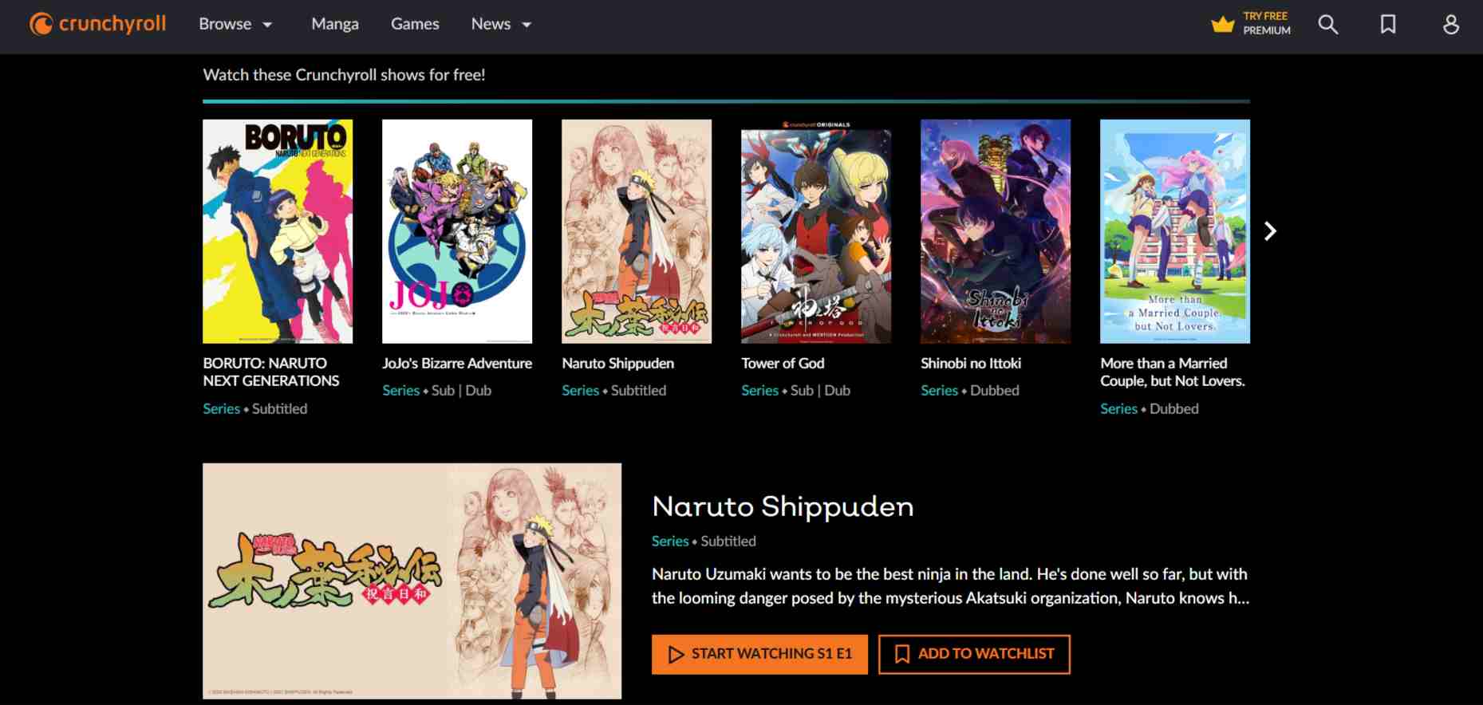Click More than a Married Couple title text
Image resolution: width=1483 pixels, height=705 pixels.
[1173, 372]
